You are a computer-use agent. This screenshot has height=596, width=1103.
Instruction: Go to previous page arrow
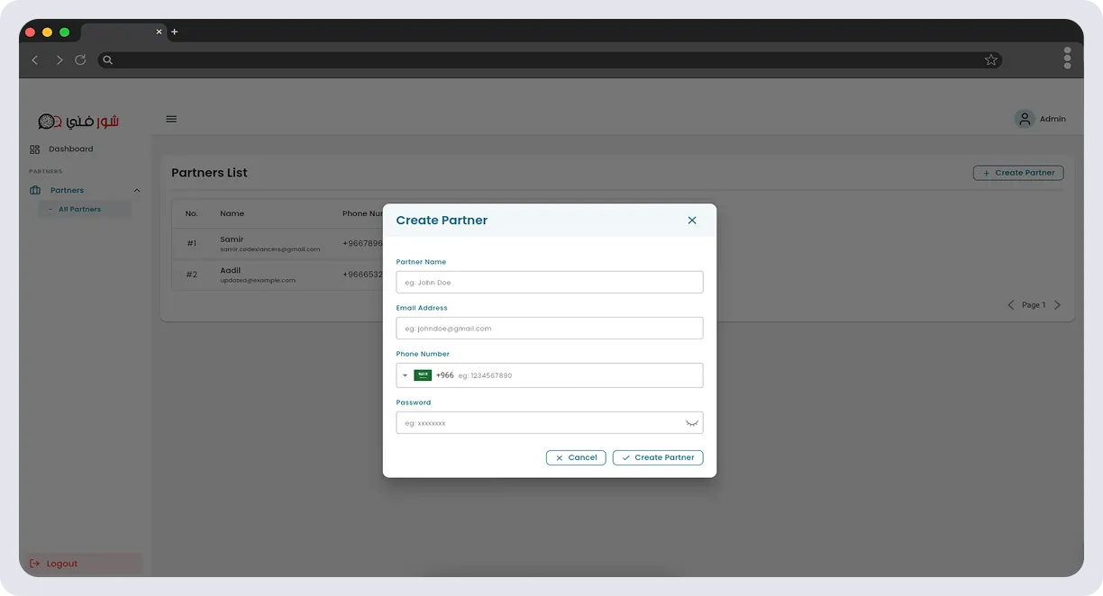[x=1011, y=305]
